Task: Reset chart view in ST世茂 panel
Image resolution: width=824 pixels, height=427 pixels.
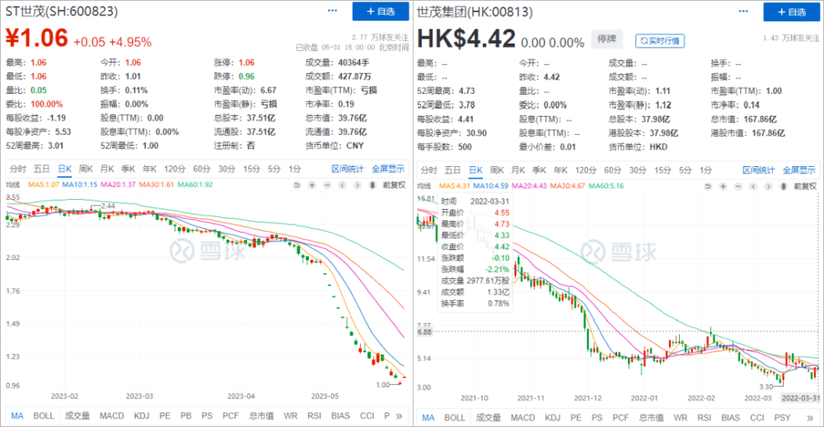Action: tap(297, 185)
